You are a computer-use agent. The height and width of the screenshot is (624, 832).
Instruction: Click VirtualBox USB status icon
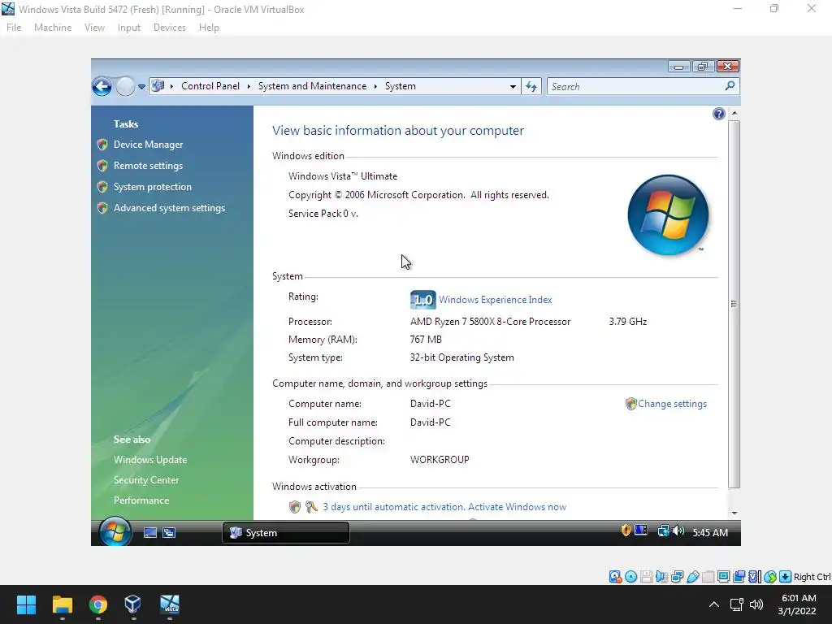[692, 577]
